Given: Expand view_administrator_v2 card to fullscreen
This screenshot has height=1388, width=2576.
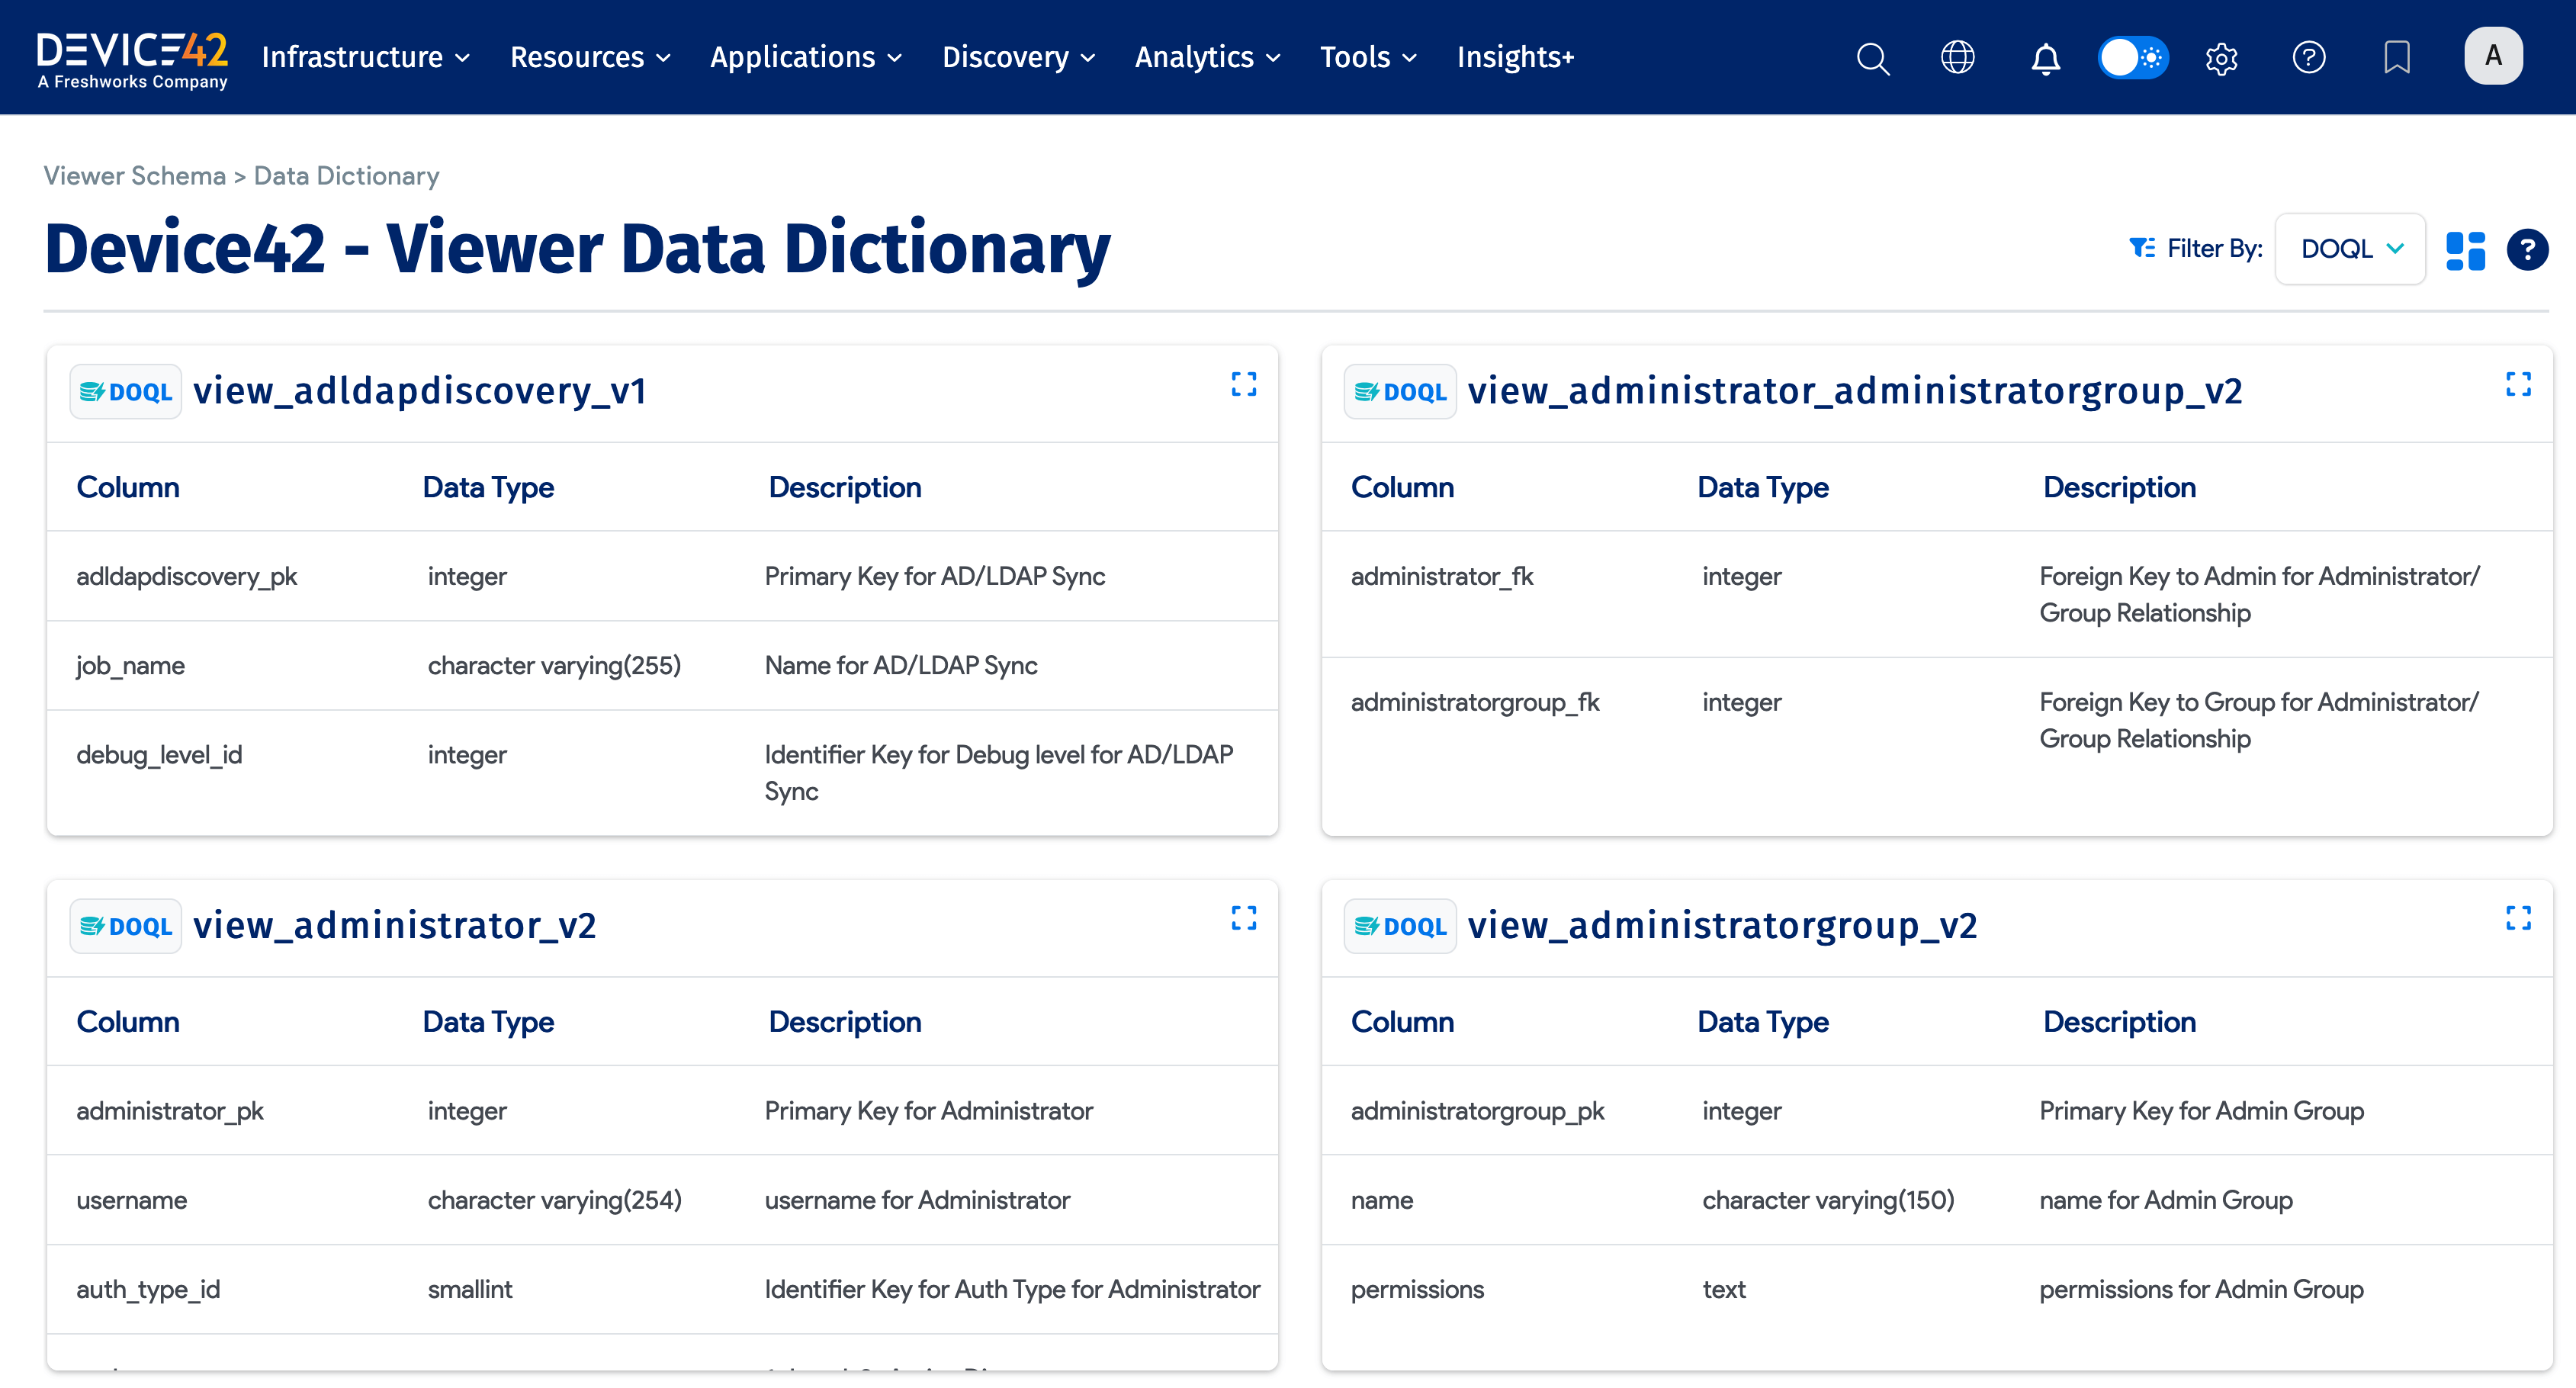Looking at the screenshot, I should tap(1243, 918).
